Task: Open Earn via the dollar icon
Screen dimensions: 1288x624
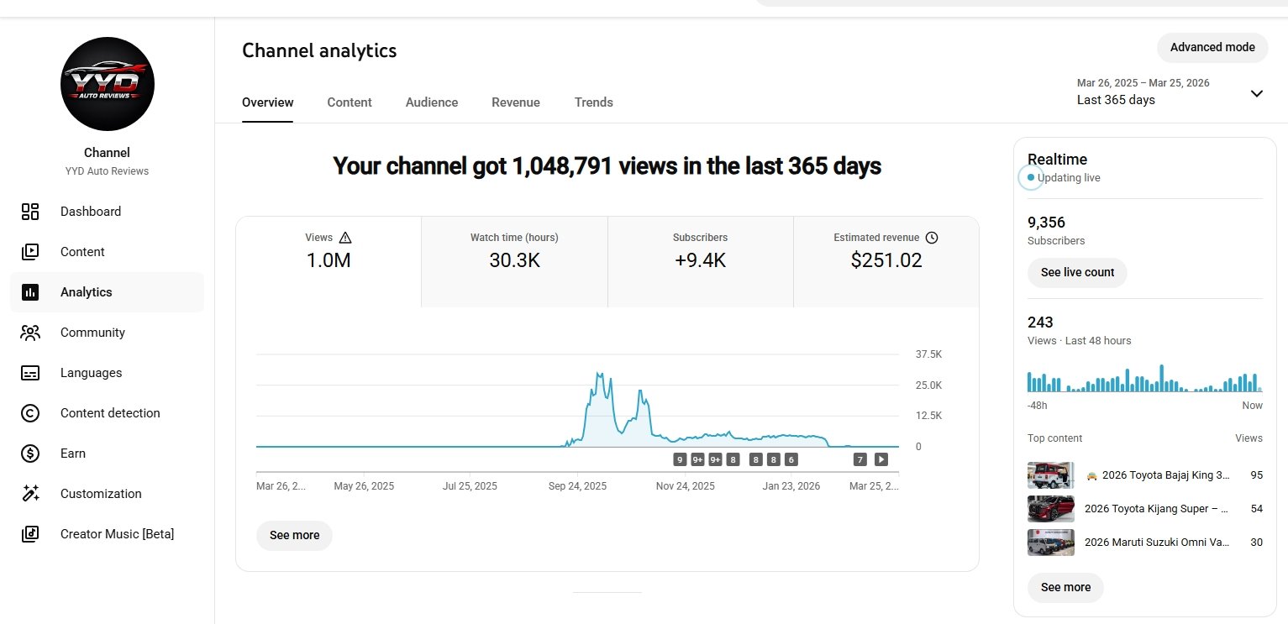Action: (x=30, y=454)
